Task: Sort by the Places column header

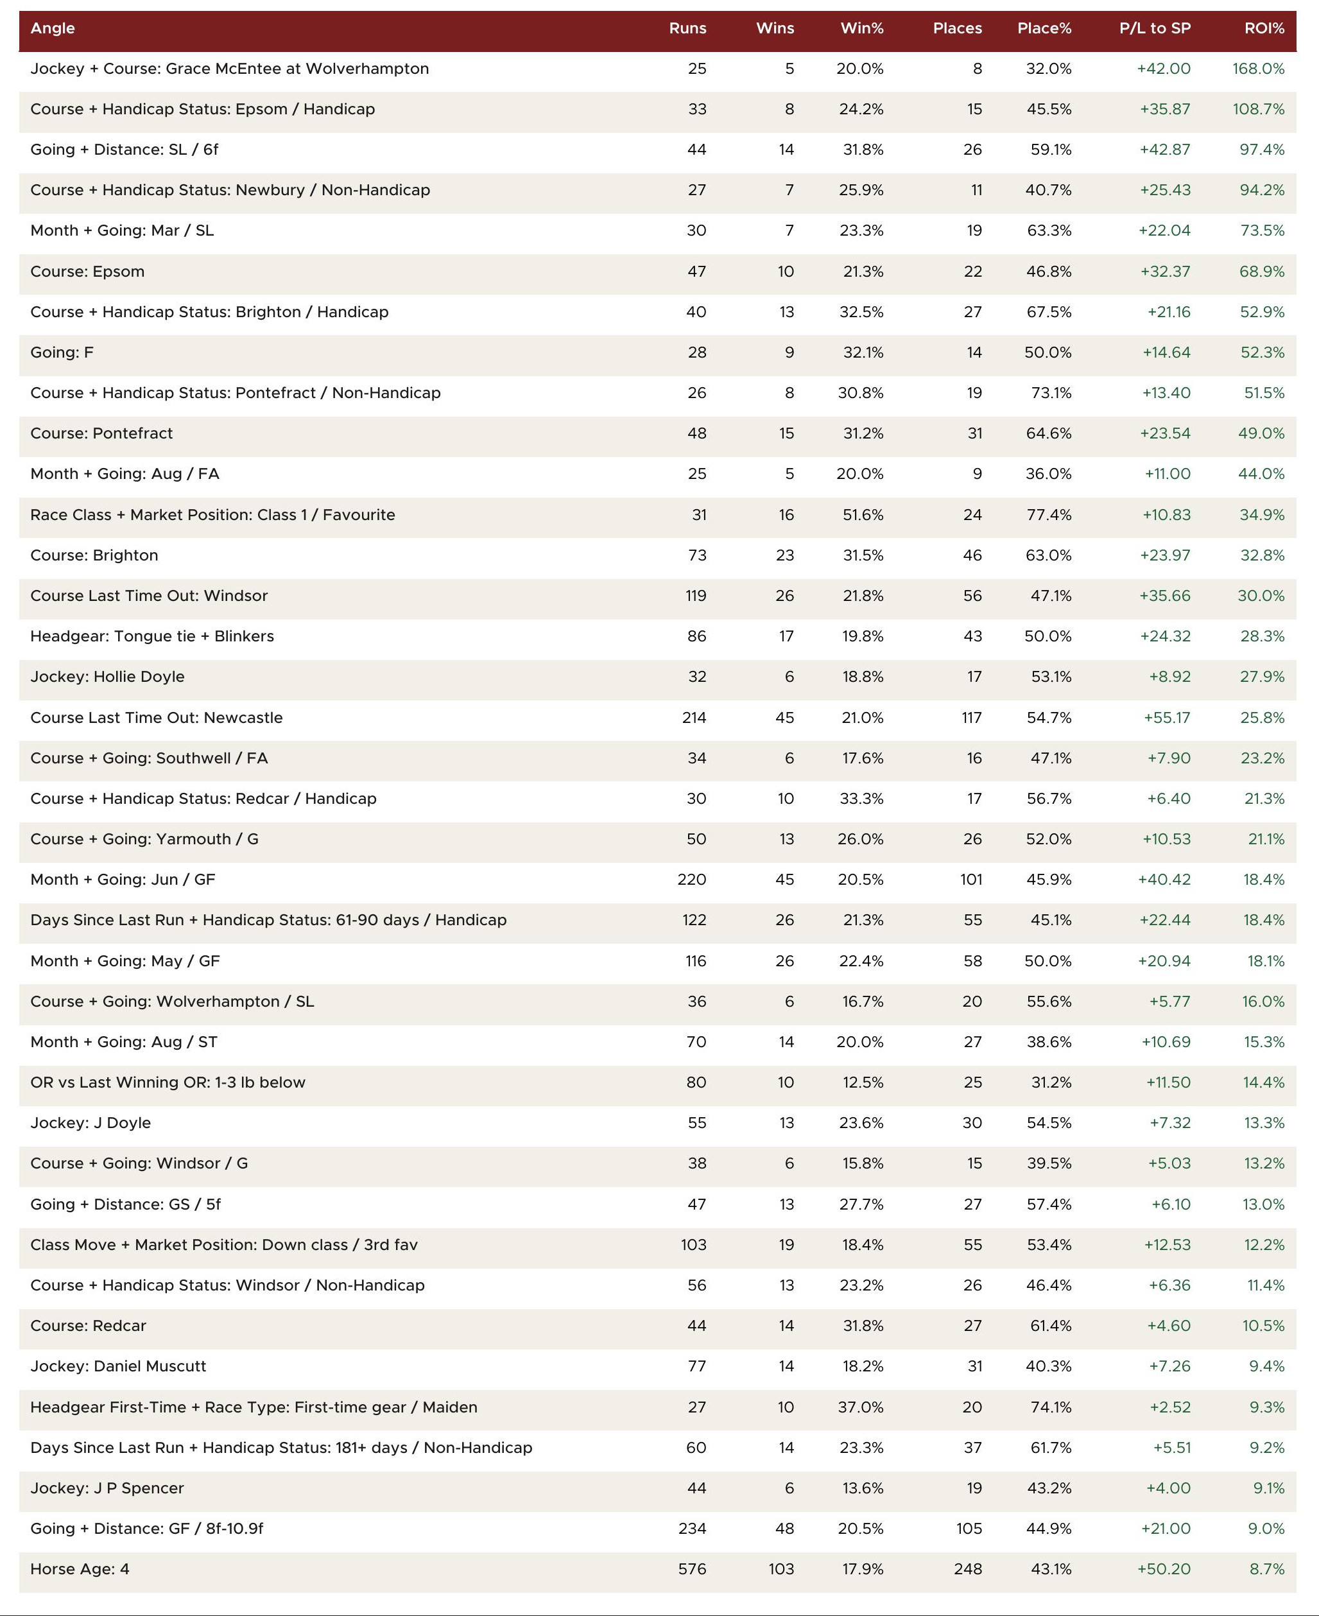Action: click(x=958, y=28)
